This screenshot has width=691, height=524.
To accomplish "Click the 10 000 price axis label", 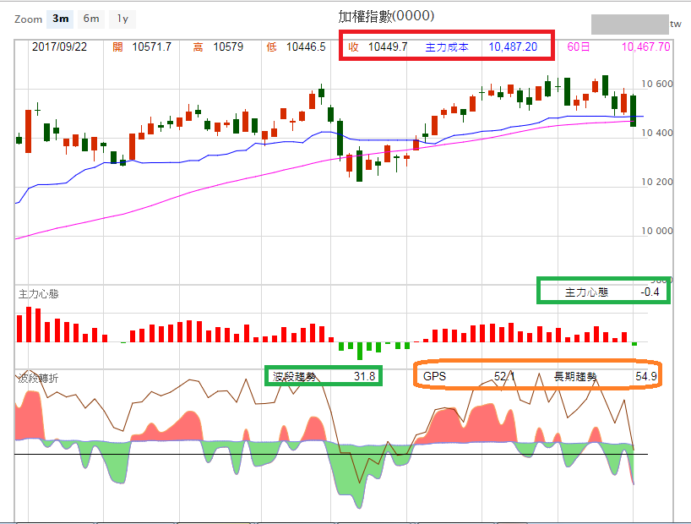I will [657, 231].
